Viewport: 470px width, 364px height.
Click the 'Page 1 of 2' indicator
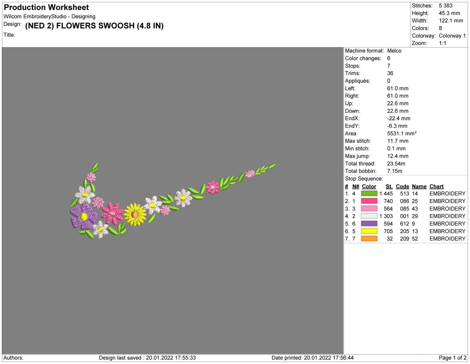pos(452,358)
